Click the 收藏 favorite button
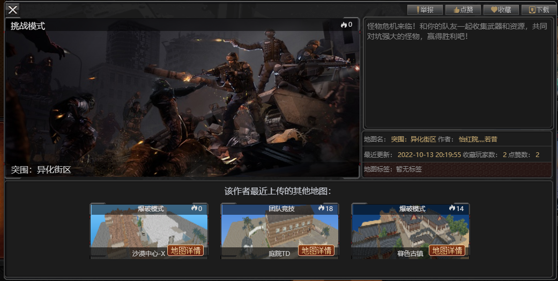Image resolution: width=558 pixels, height=281 pixels. (x=501, y=10)
